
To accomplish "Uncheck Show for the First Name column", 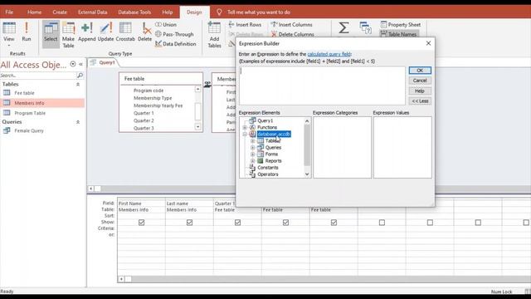I will click(x=142, y=223).
